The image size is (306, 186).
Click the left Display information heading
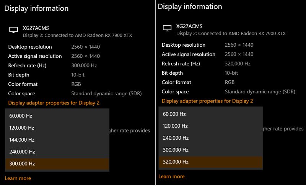[36, 8]
